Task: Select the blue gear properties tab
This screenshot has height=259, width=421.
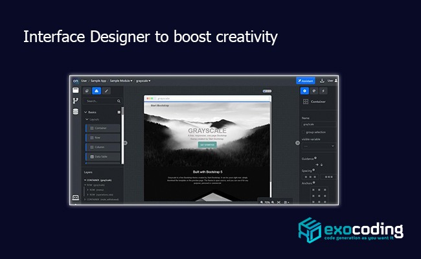Action: tap(304, 91)
